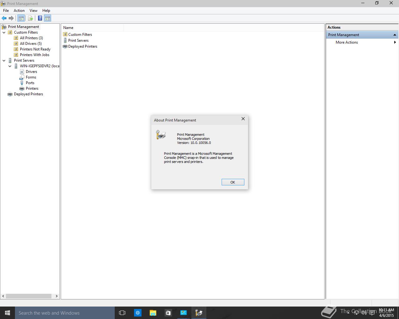Select Printers Not Ready filter

tap(35, 49)
